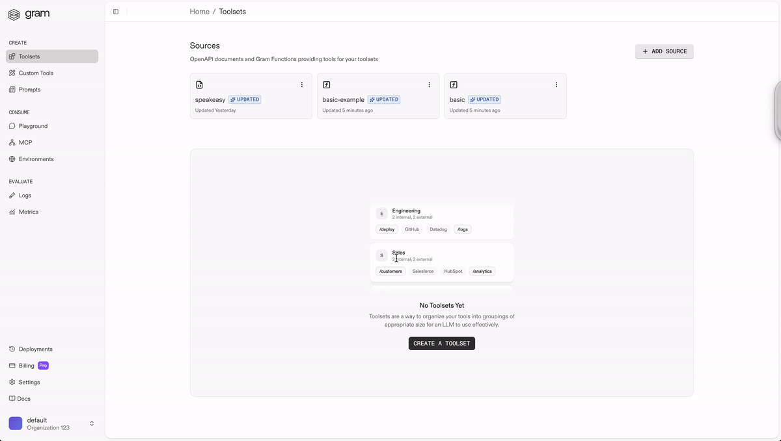Go to Environments
The height and width of the screenshot is (441, 781).
pos(34,158)
